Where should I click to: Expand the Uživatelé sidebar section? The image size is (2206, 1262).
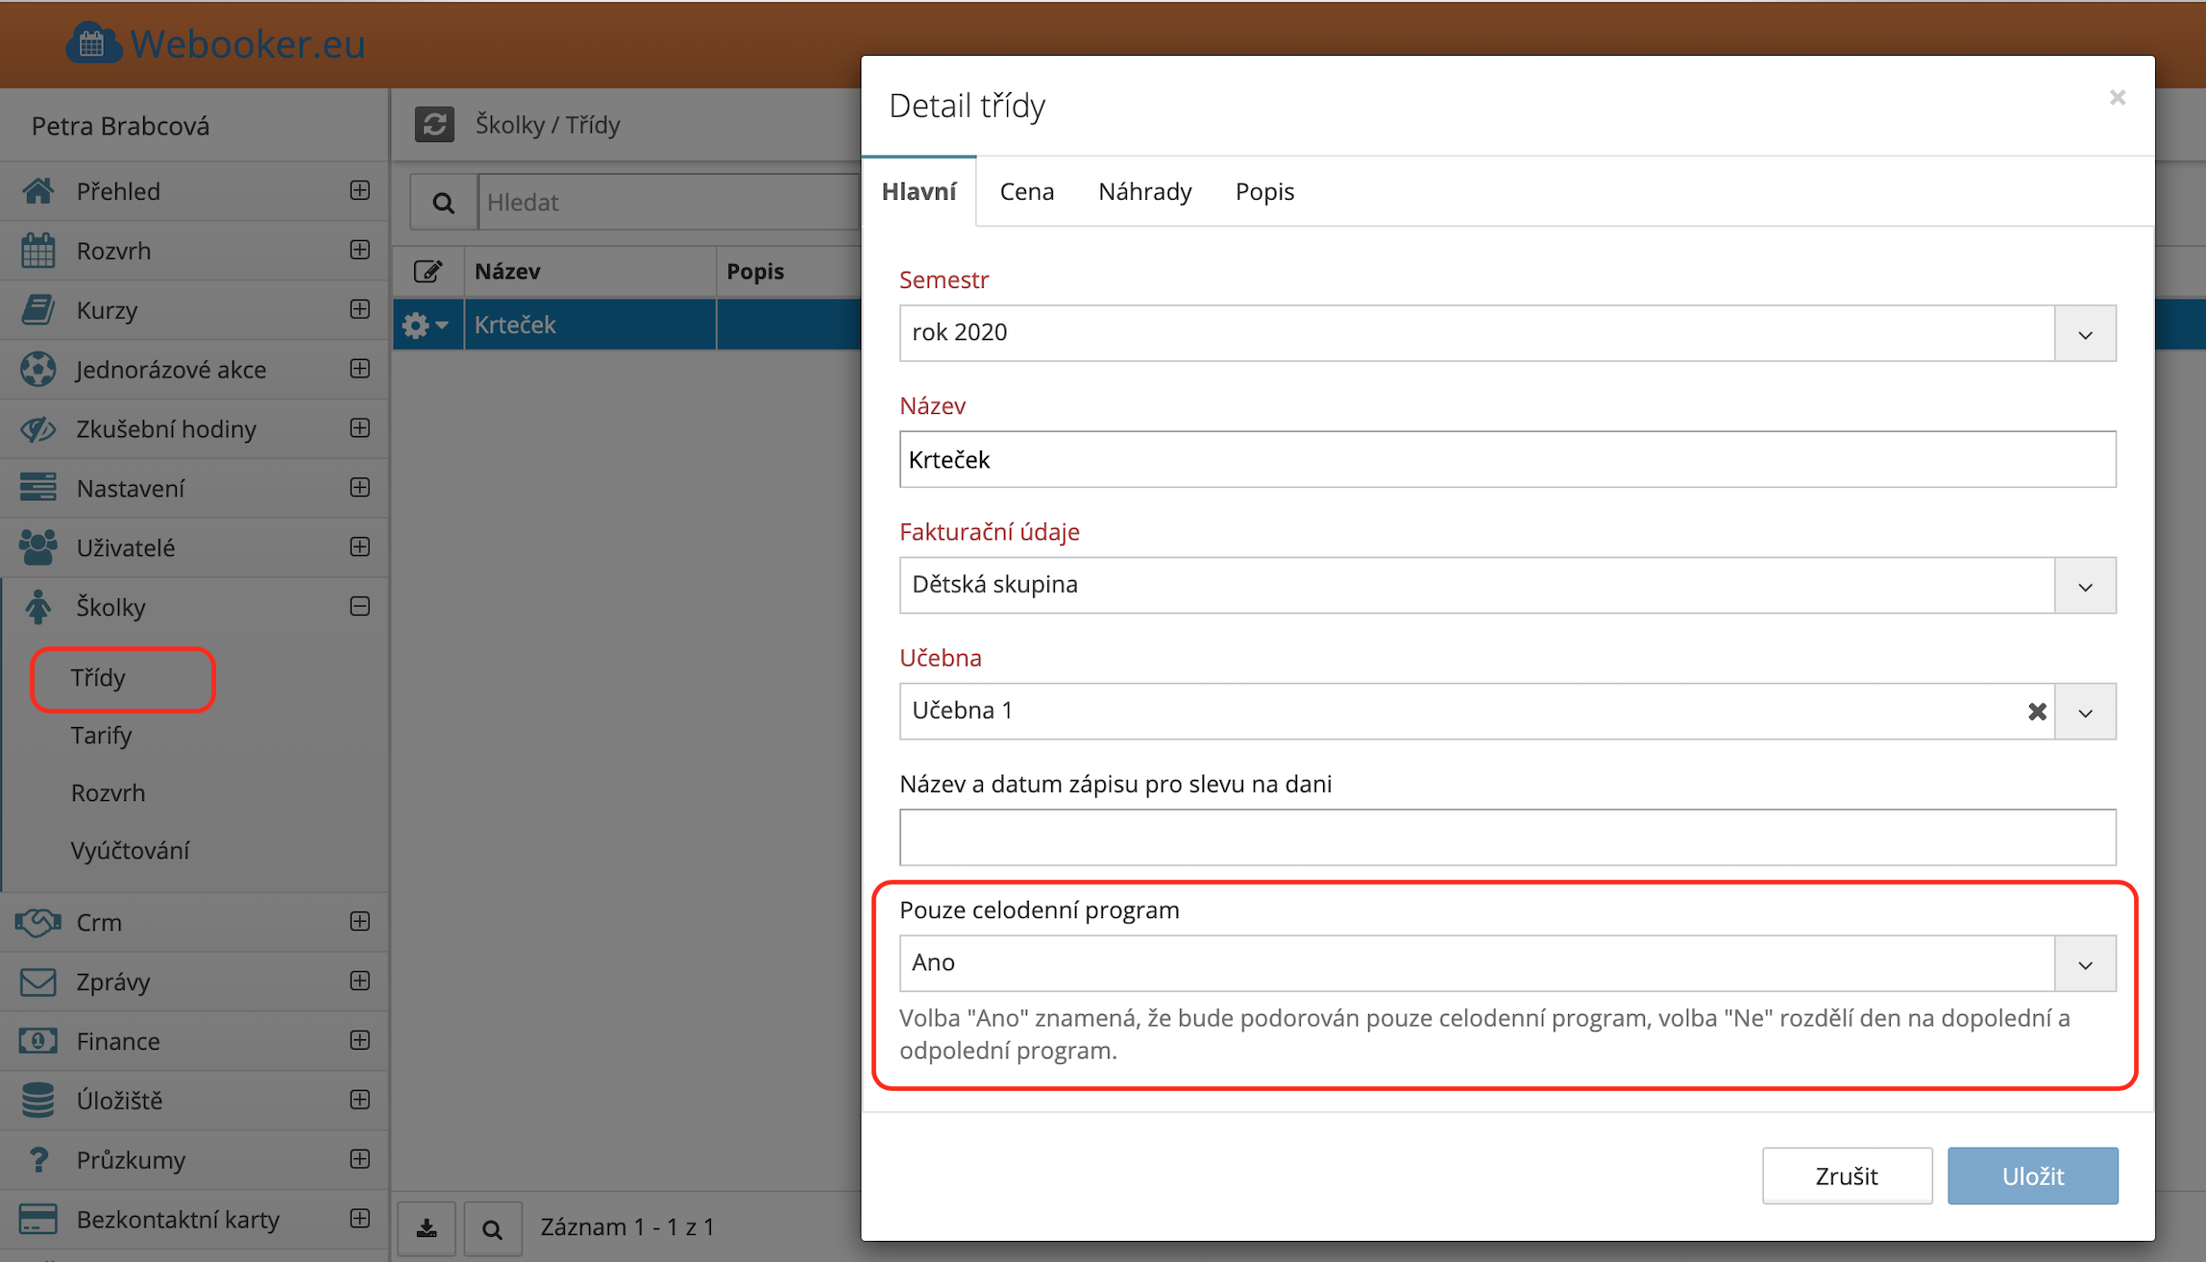coord(360,547)
